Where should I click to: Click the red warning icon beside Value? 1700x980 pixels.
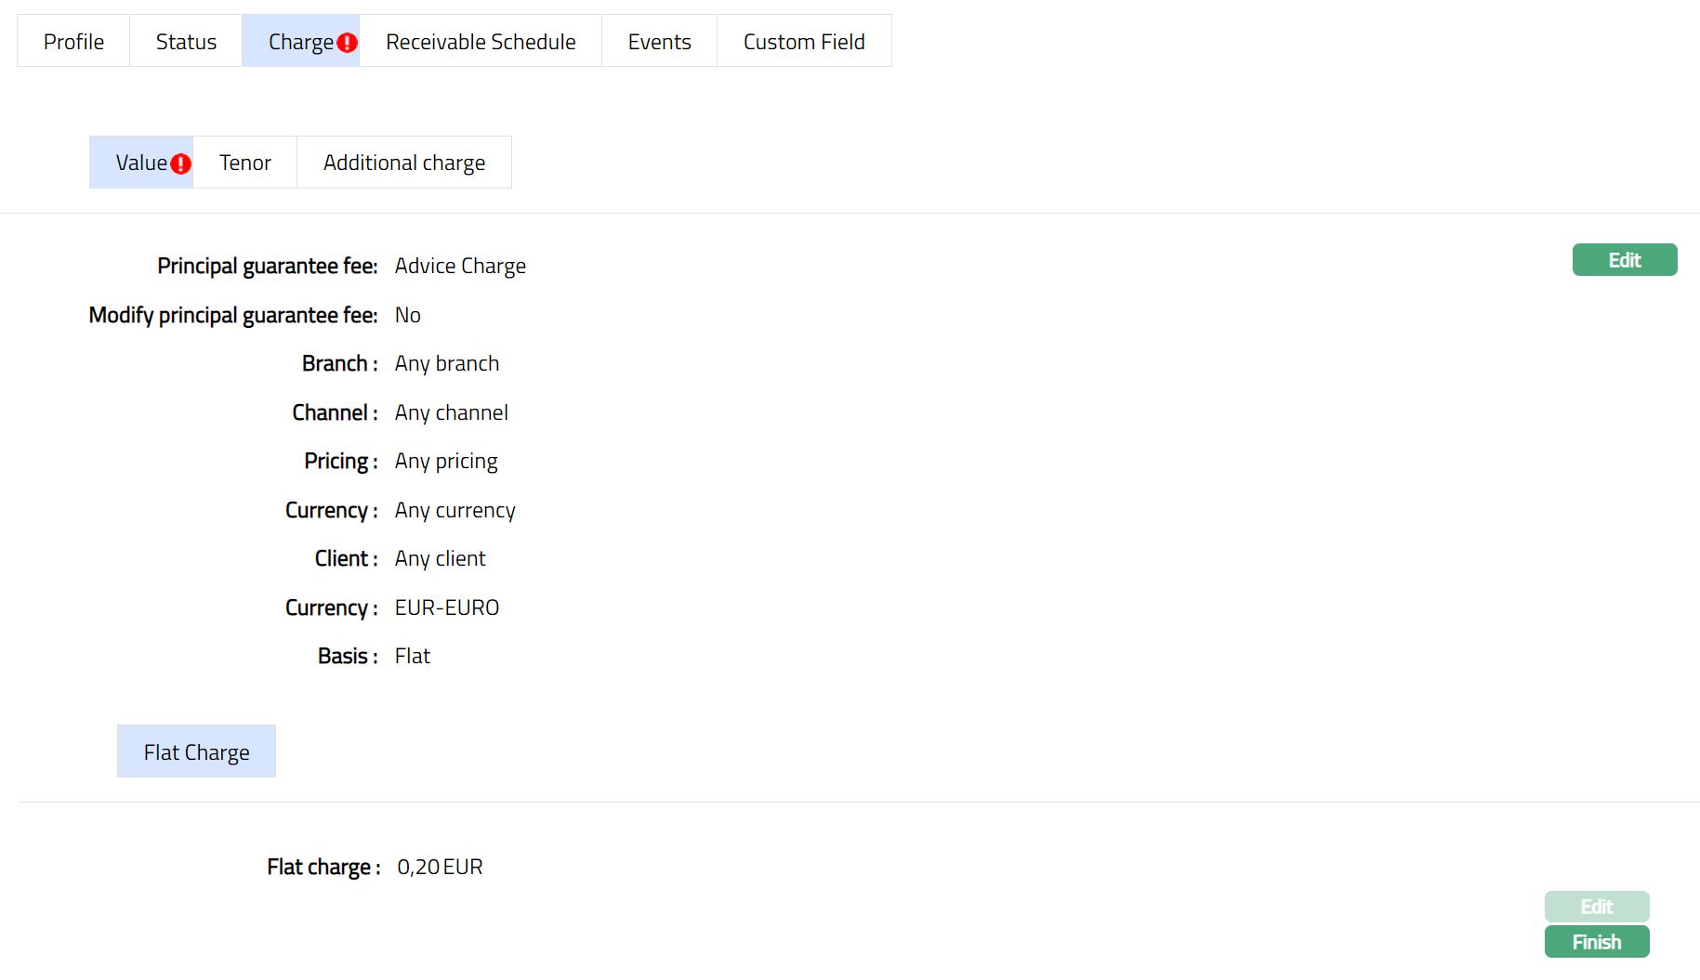coord(180,164)
